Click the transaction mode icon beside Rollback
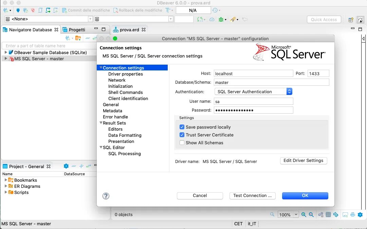Screen dimensions: 367x229 (x=168, y=10)
